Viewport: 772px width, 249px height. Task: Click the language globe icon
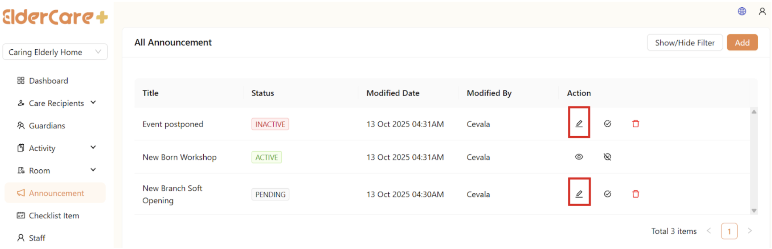coord(742,11)
